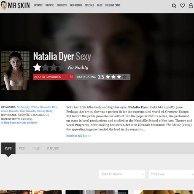
Task: Select the Clips tab
Action: click(x=8, y=148)
